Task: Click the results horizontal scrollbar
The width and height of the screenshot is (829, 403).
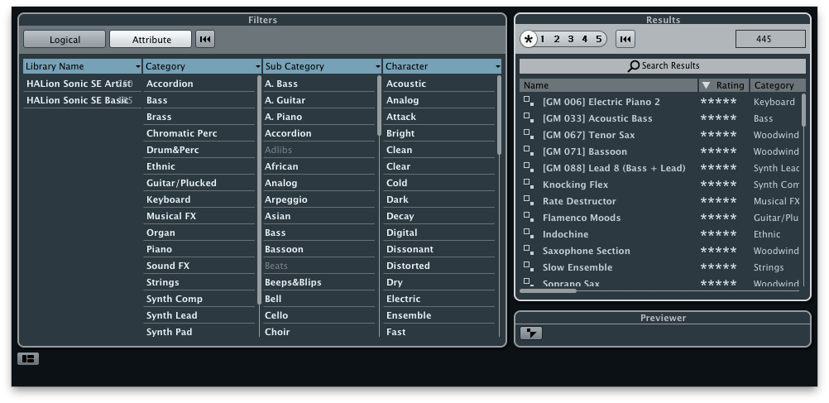Action: coord(549,290)
